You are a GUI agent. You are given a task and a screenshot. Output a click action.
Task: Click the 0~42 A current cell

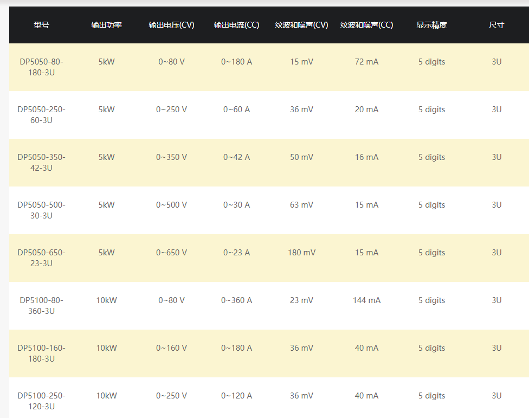[x=236, y=157]
